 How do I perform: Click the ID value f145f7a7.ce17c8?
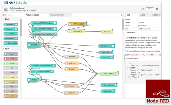[144, 29]
